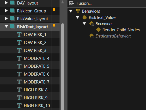Screen dimensions: 146x110
Task: Select the RiskText_Value behavior label
Action: [x=102, y=17]
